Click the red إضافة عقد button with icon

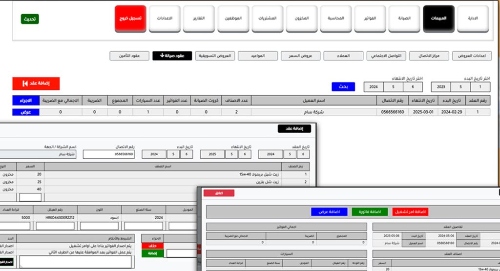[x=36, y=83]
